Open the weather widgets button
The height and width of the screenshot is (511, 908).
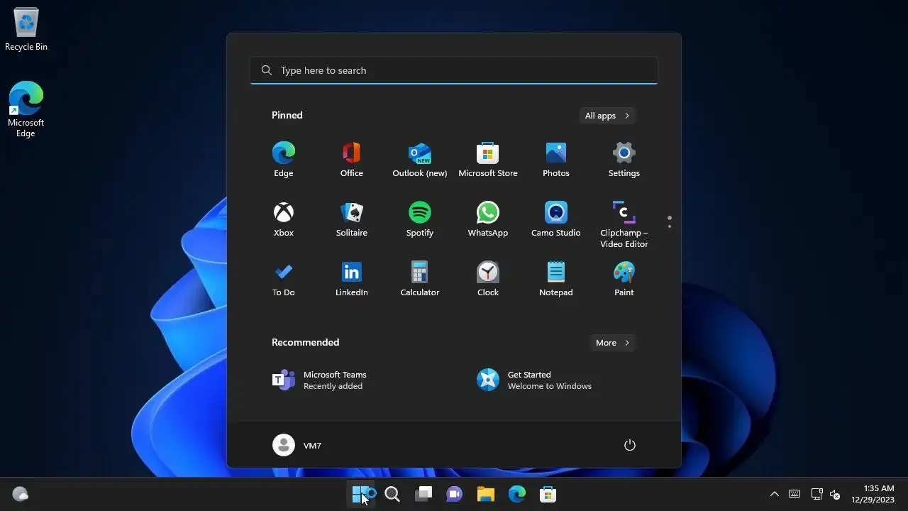(21, 494)
